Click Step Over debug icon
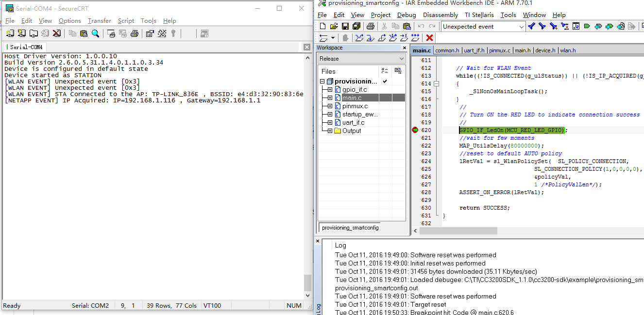This screenshot has height=315, width=644. click(x=359, y=38)
